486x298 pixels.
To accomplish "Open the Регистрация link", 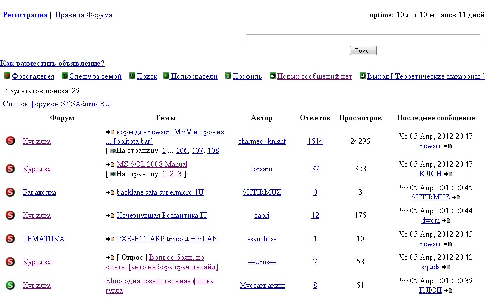I will tap(25, 15).
